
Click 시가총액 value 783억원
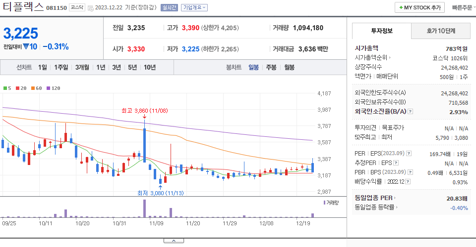(x=457, y=49)
